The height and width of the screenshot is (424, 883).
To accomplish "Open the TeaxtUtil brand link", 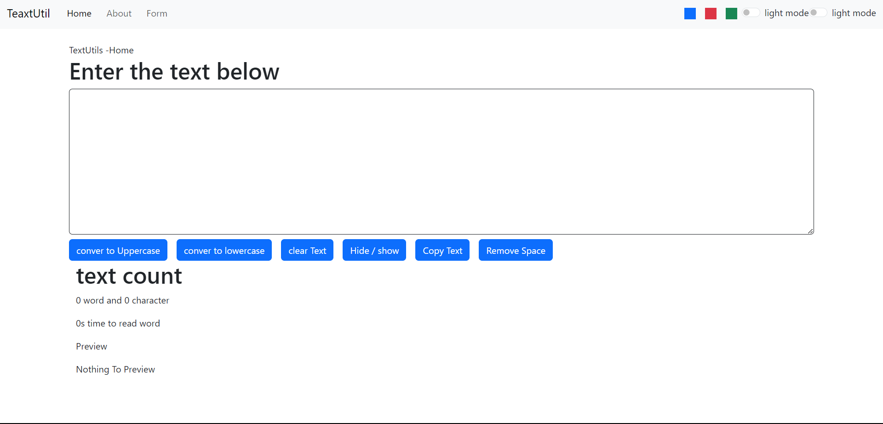I will point(29,14).
